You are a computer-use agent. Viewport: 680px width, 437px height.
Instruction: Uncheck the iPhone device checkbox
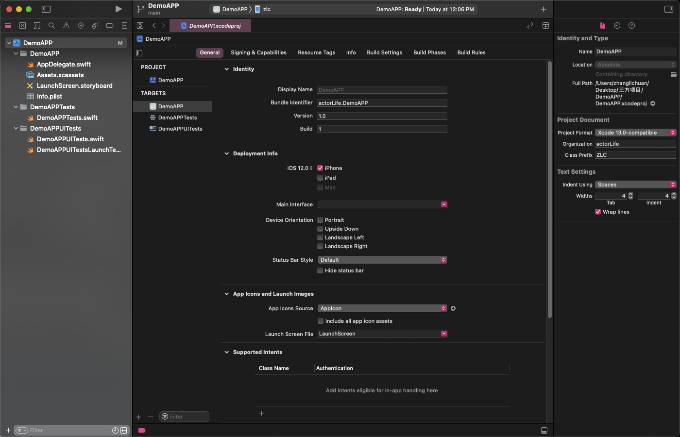(x=320, y=168)
